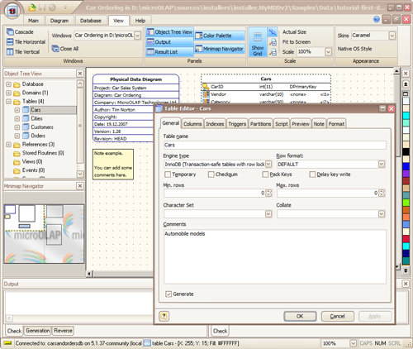Open the Engine type dropdown
Screen dimensions: 413x349
click(x=268, y=165)
